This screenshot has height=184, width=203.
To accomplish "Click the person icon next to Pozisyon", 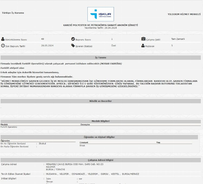I will pos(143,46).
